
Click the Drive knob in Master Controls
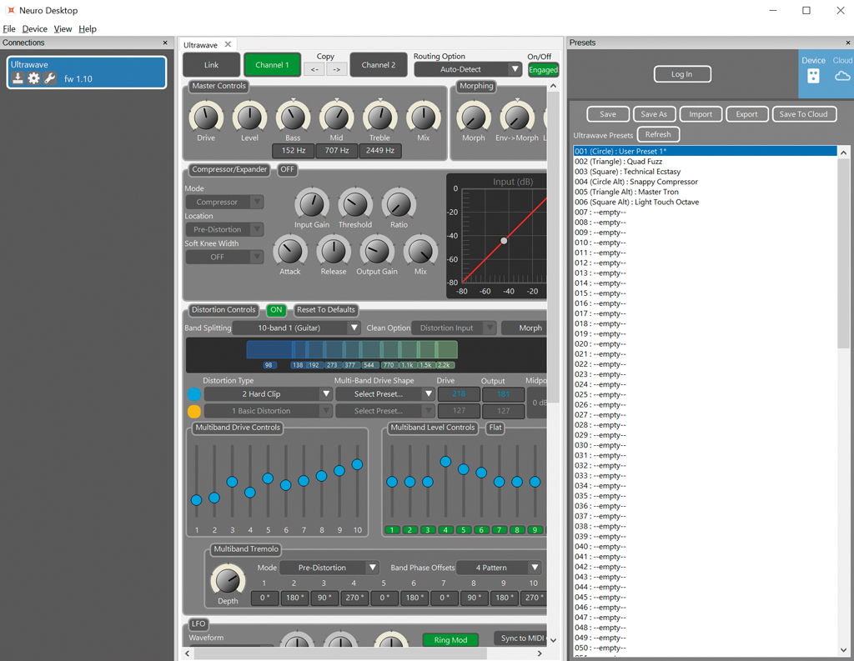point(206,117)
